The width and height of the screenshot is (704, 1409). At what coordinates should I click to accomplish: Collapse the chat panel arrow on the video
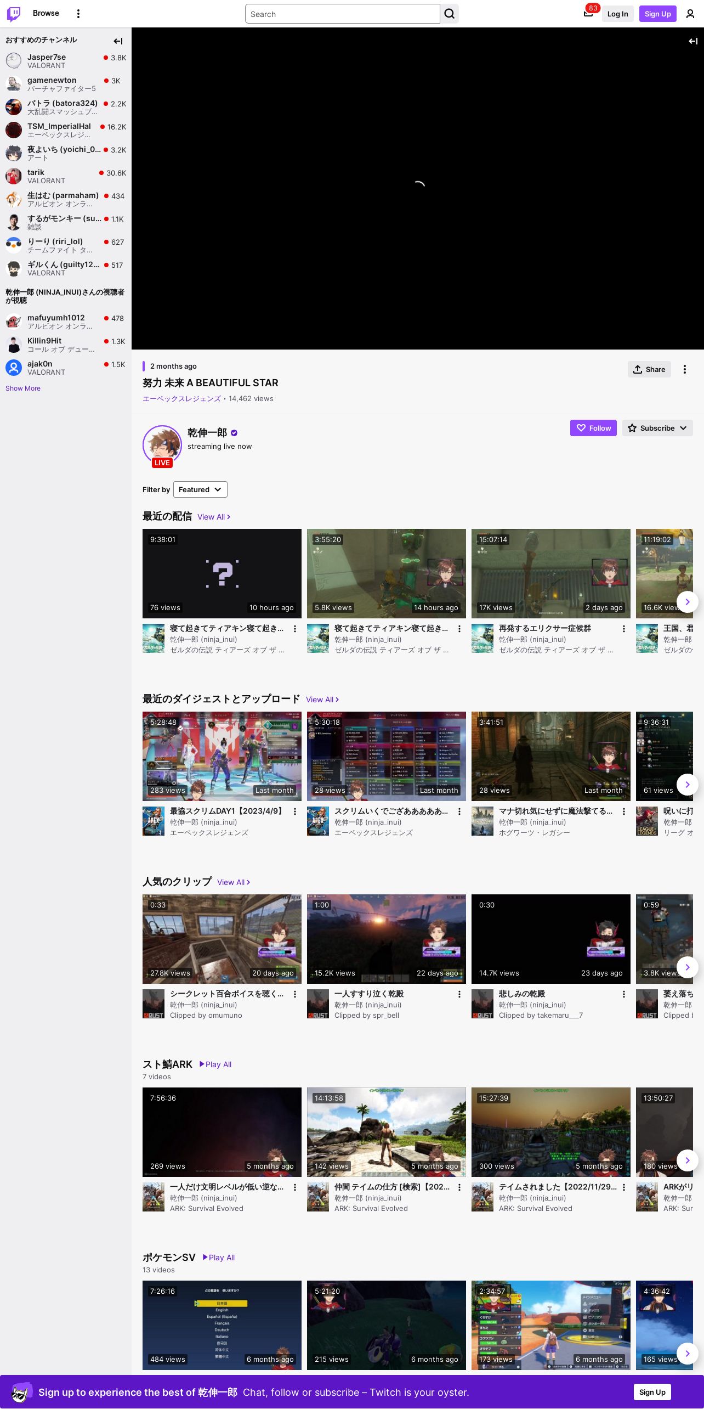pos(693,41)
